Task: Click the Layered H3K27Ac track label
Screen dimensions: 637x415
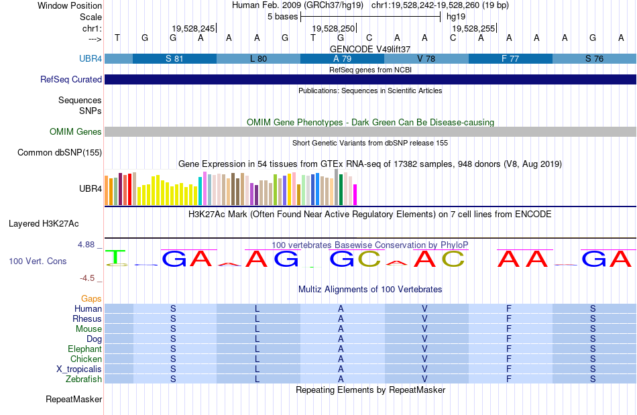Action: pyautogui.click(x=44, y=224)
